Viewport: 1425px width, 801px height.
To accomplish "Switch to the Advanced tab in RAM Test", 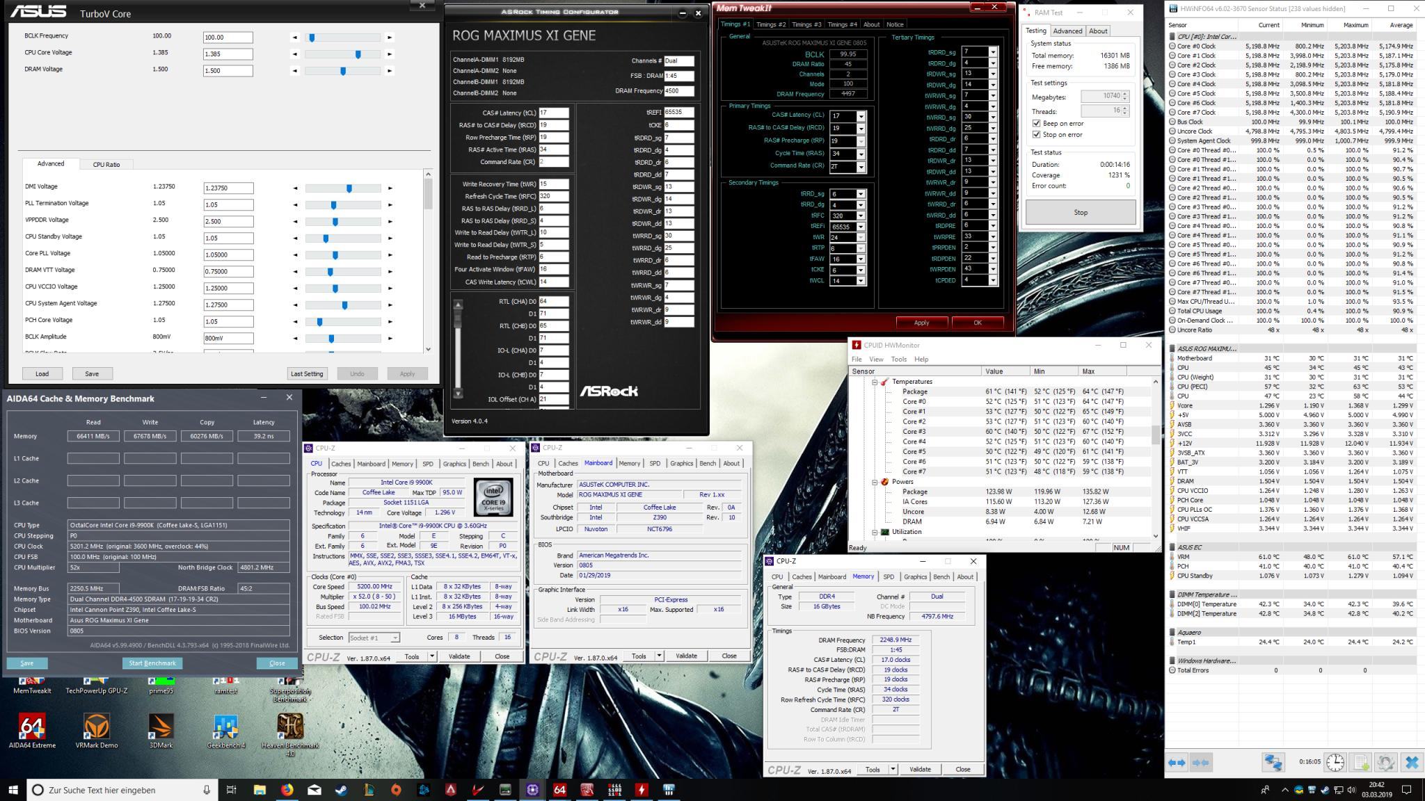I will point(1067,31).
